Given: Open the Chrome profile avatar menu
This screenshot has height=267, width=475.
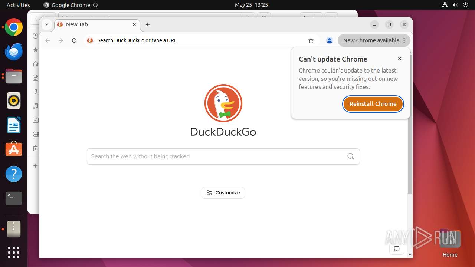Looking at the screenshot, I should point(329,40).
